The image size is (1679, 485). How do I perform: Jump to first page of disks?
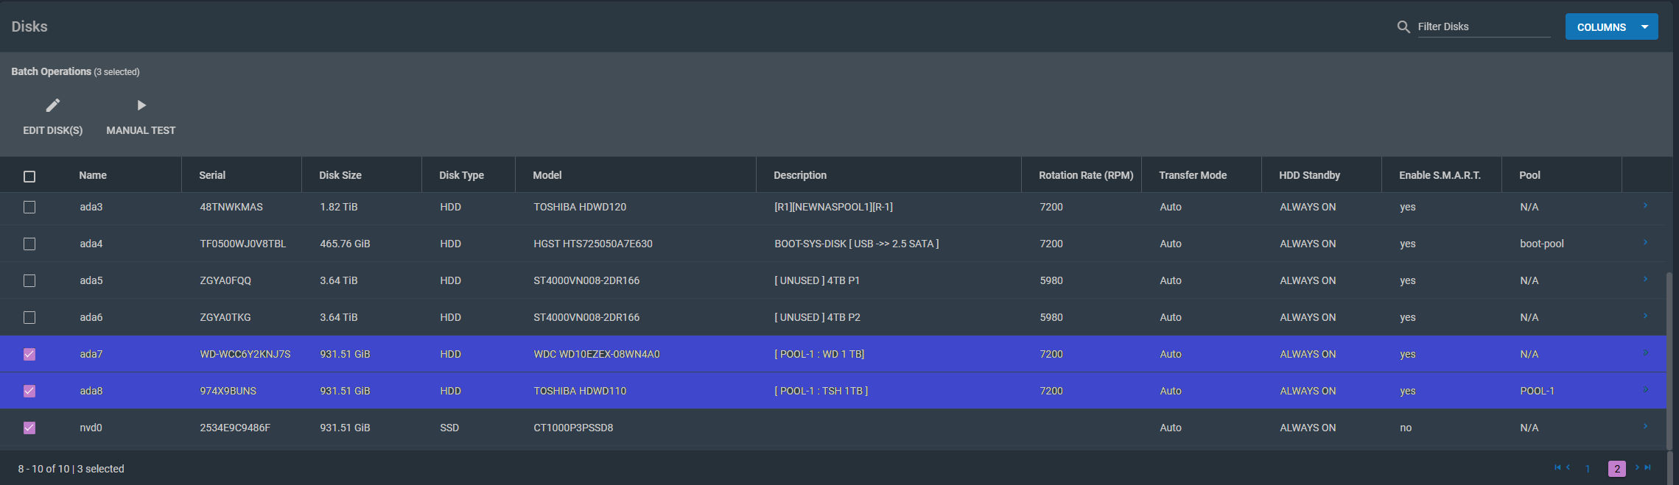point(1557,468)
